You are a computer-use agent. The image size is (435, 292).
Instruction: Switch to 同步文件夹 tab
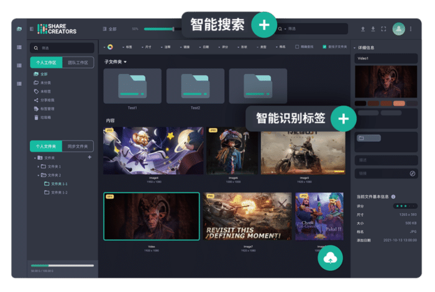coord(78,146)
